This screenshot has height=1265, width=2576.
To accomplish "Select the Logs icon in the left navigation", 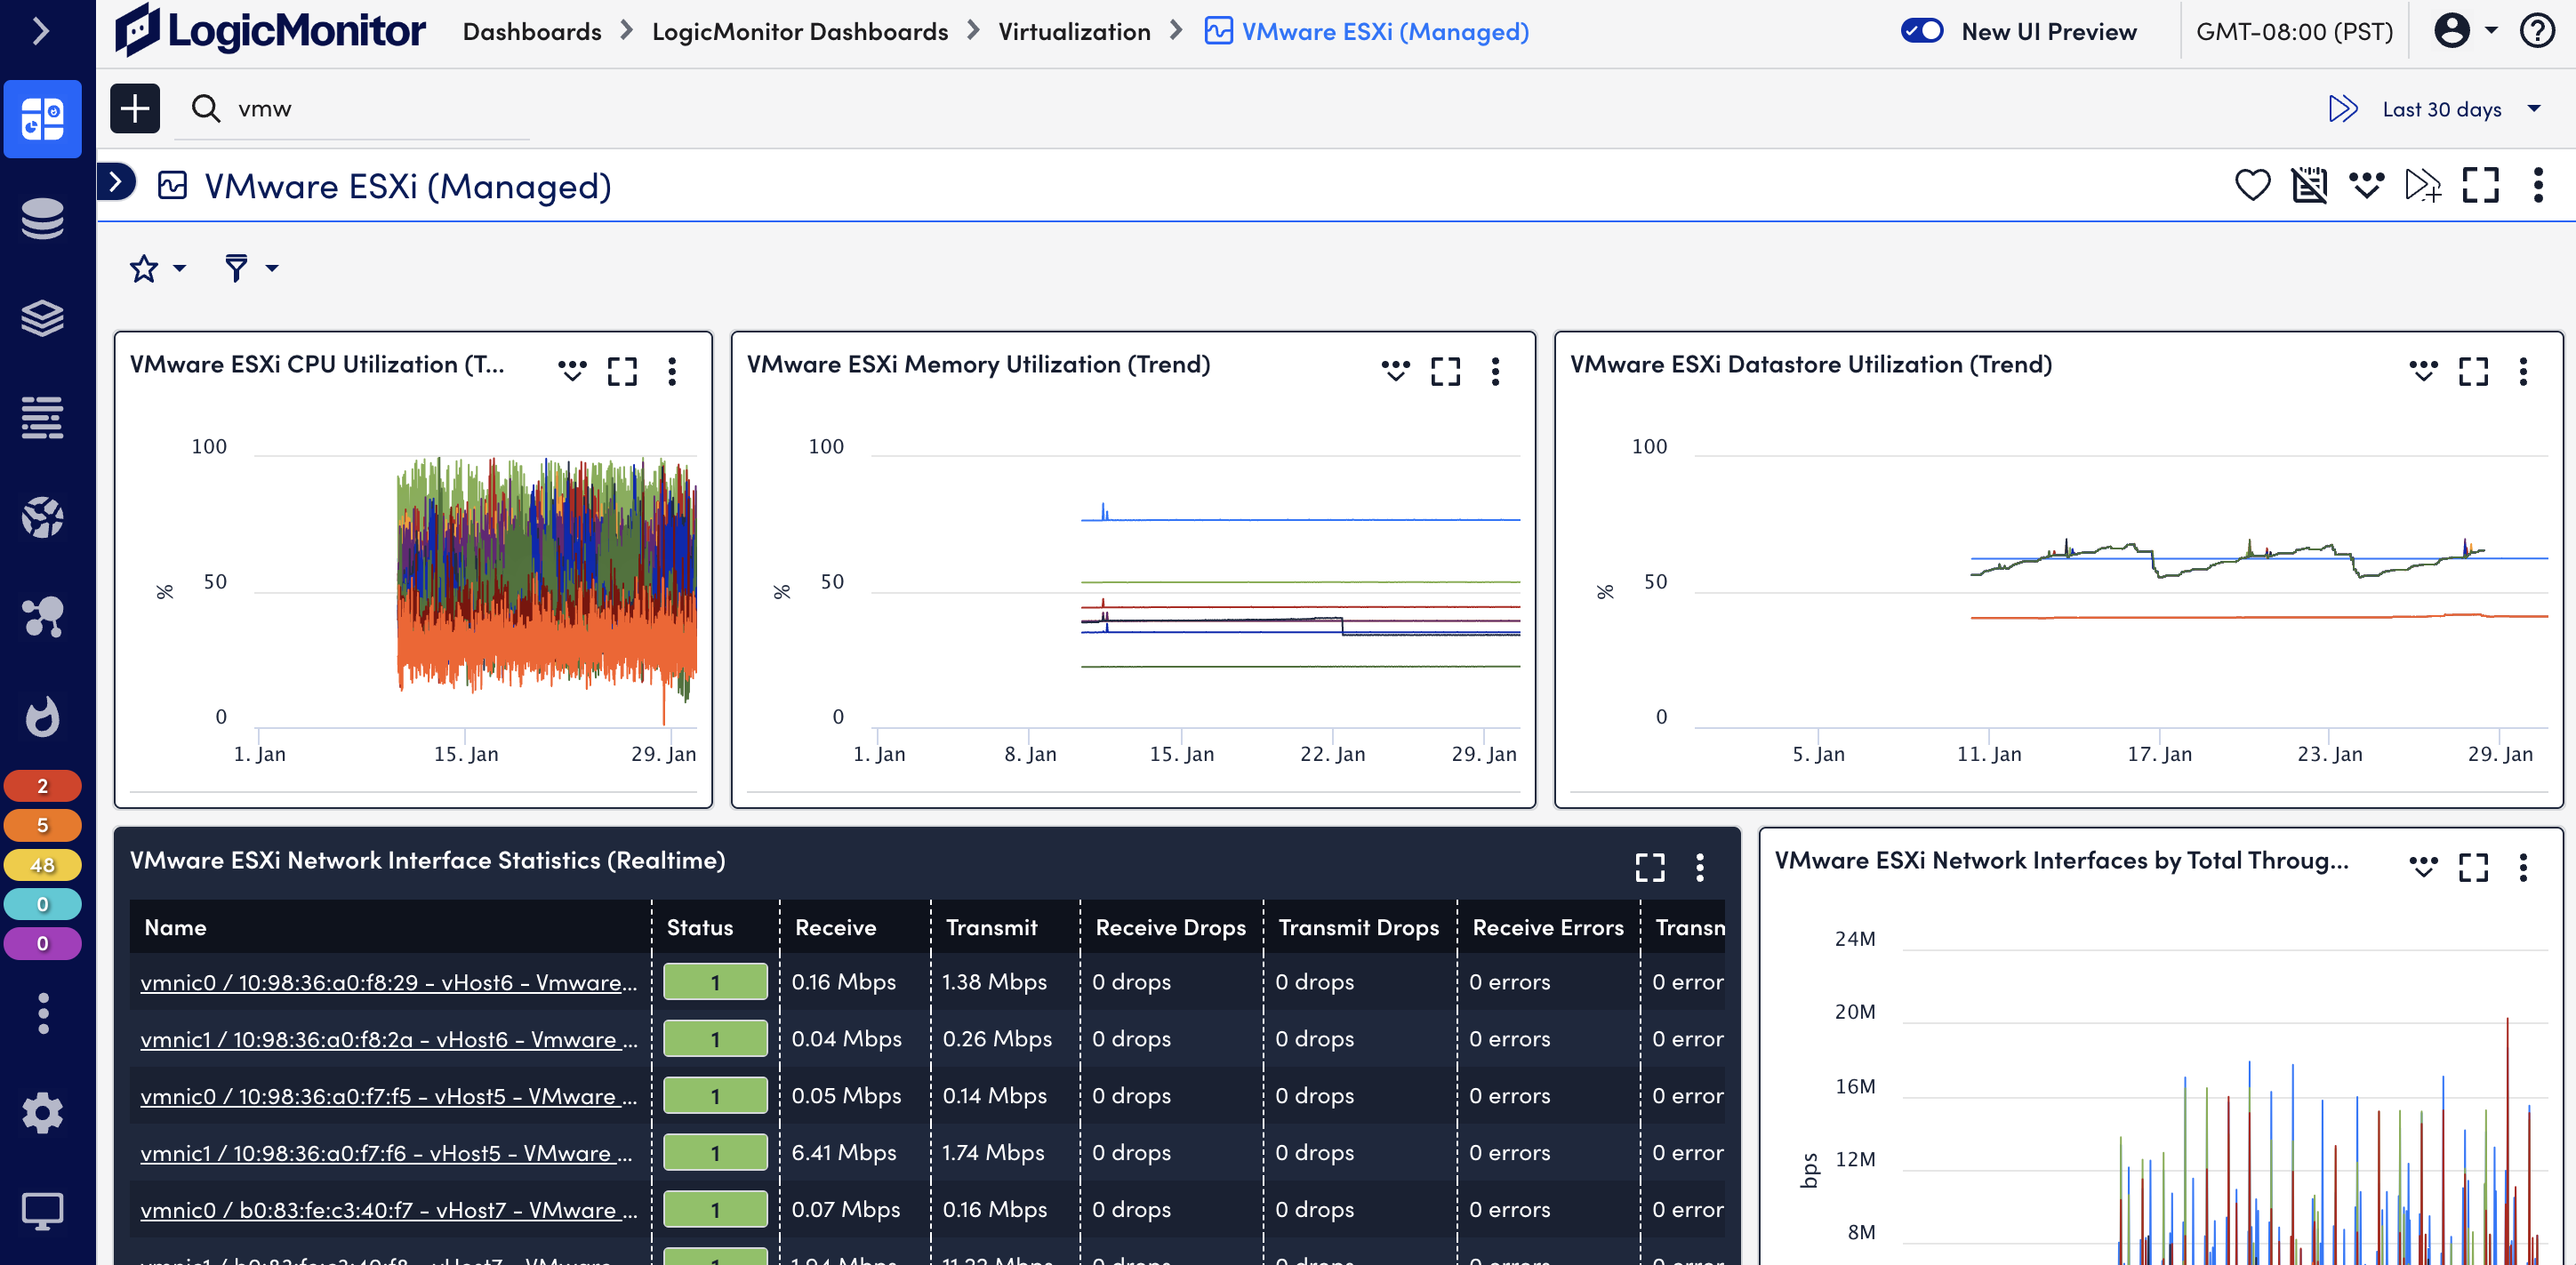I will click(43, 417).
